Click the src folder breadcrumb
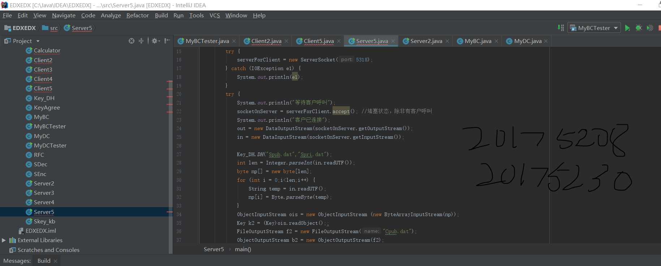Viewport: 661px width, 266px height. [x=50, y=28]
